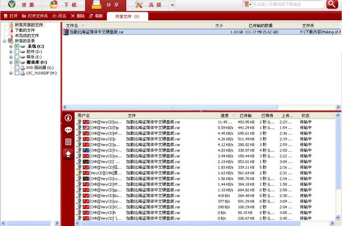Click the upload list vertical scrollbar thumb
The width and height of the screenshot is (342, 226).
click(338, 154)
